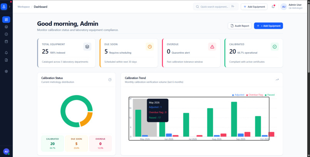Click the orange segment of donut chart
Image resolution: width=310 pixels, height=157 pixels.
88,119
